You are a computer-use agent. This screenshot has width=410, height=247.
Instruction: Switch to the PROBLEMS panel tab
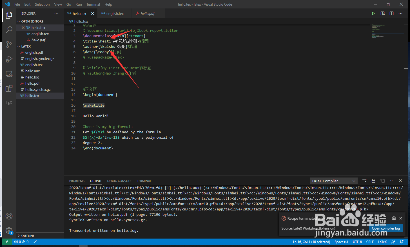point(77,181)
